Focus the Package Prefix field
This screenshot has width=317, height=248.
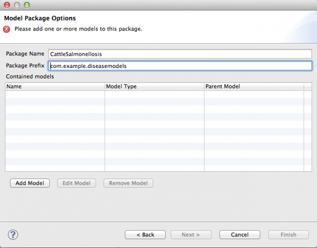tap(180, 66)
